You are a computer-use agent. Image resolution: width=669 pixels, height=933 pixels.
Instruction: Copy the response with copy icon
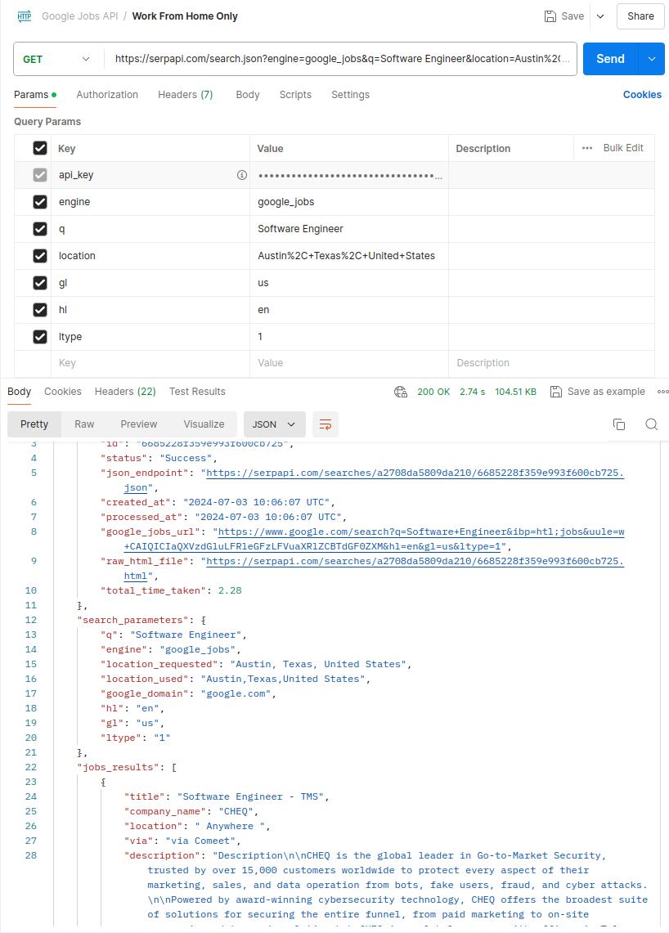[x=619, y=424]
